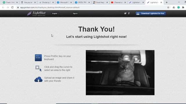Viewport: 186px width, 104px height.
Task: Bookmark page with the star icon
Action: 168,8
